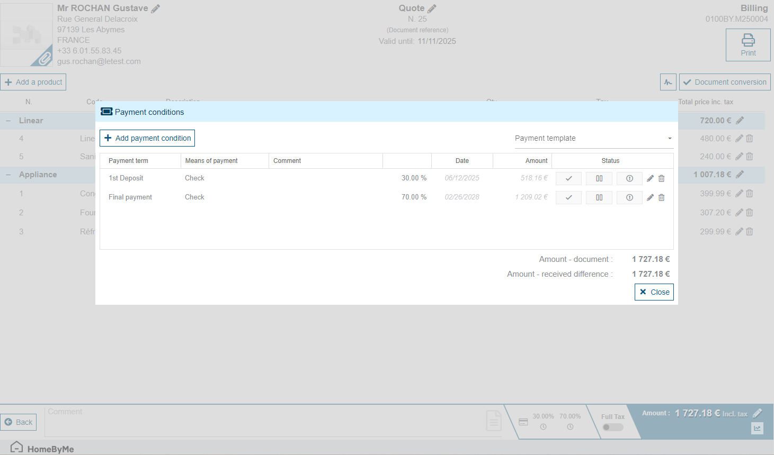Edit the Final payment condition

click(x=650, y=197)
